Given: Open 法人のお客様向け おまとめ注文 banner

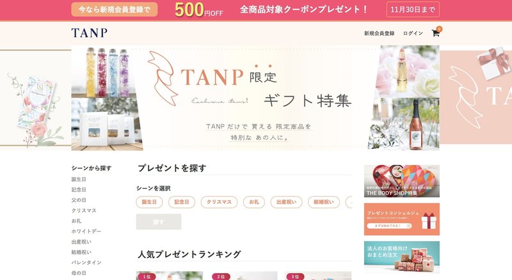Looking at the screenshot, I should 402,257.
